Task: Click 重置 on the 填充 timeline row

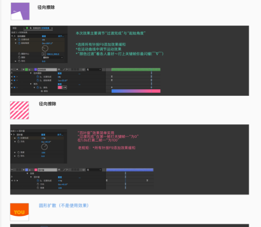Action: [x=60, y=84]
